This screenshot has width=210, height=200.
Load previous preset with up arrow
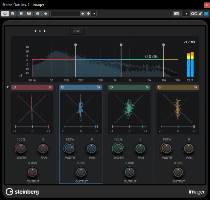tap(82, 14)
